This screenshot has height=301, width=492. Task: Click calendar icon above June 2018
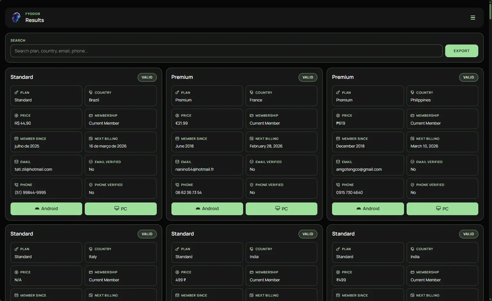(177, 139)
